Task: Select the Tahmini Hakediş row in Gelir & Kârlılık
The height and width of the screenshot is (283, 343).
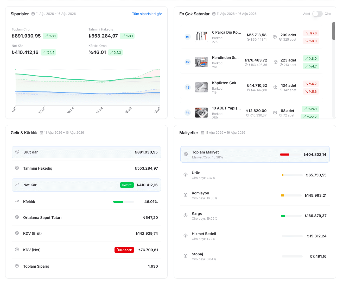Action: point(86,168)
